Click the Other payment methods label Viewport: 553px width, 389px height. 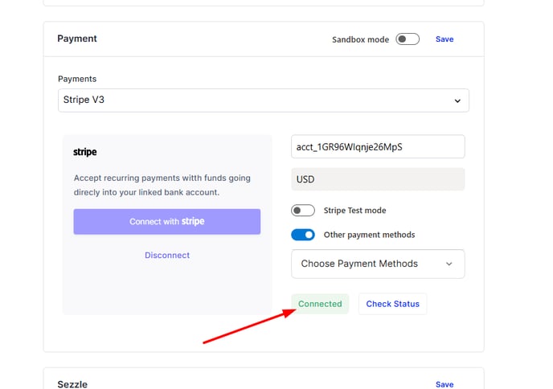369,235
